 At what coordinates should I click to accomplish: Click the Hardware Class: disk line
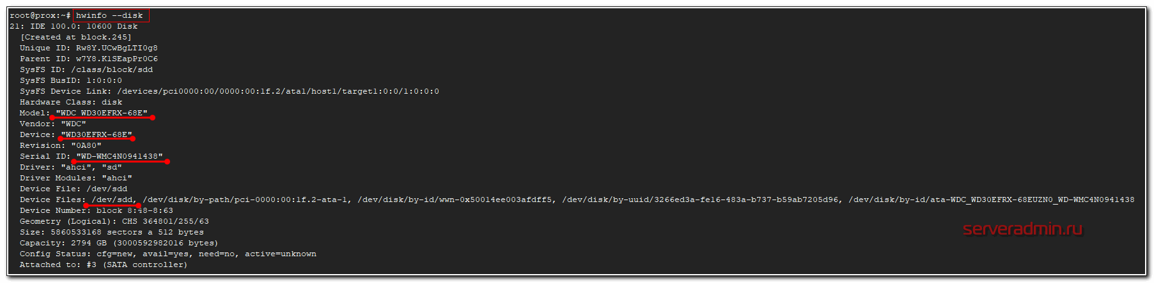coord(70,102)
